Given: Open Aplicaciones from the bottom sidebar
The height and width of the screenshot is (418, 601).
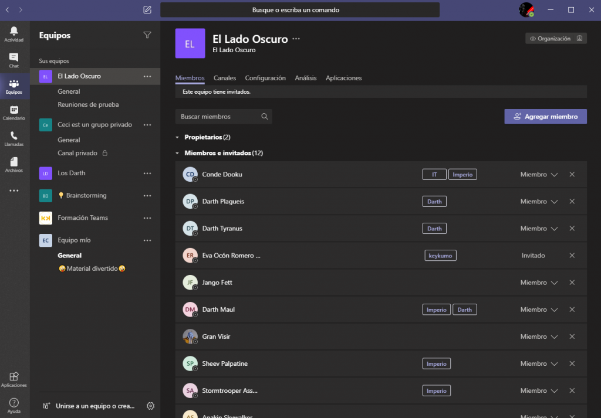Looking at the screenshot, I should pos(13,378).
